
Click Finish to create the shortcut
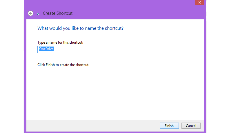169,125
